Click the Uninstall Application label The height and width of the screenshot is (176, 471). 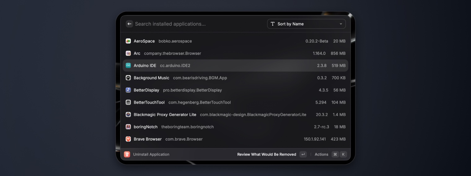[x=151, y=154]
